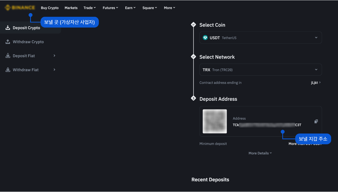Click the Withdraw Fiat icon
338x192 pixels.
pyautogui.click(x=8, y=70)
